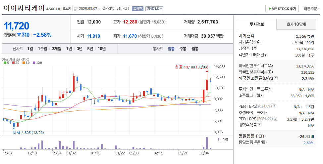This screenshot has height=164, width=323.
Task: Click the plus icon in MY STOCK 추가
Action: [x=269, y=9]
